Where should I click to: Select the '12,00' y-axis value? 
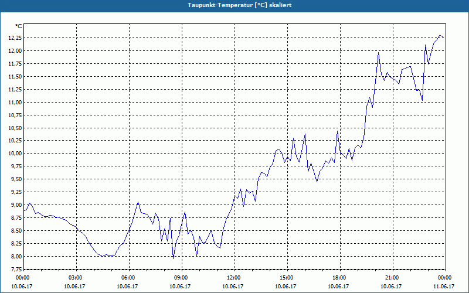click(x=16, y=50)
